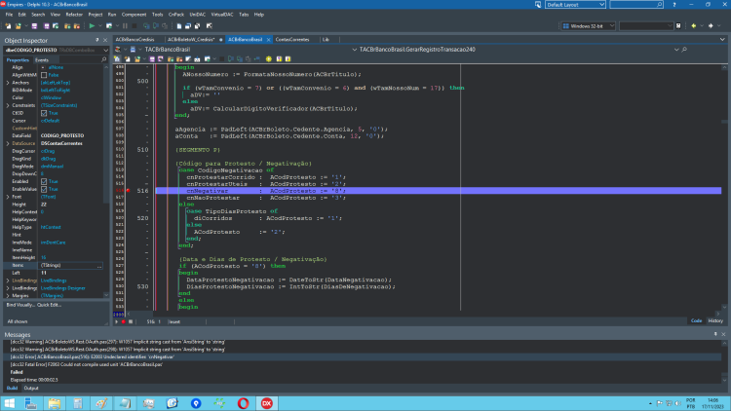Click the yellow info icon in the editor toolbar

[289, 59]
